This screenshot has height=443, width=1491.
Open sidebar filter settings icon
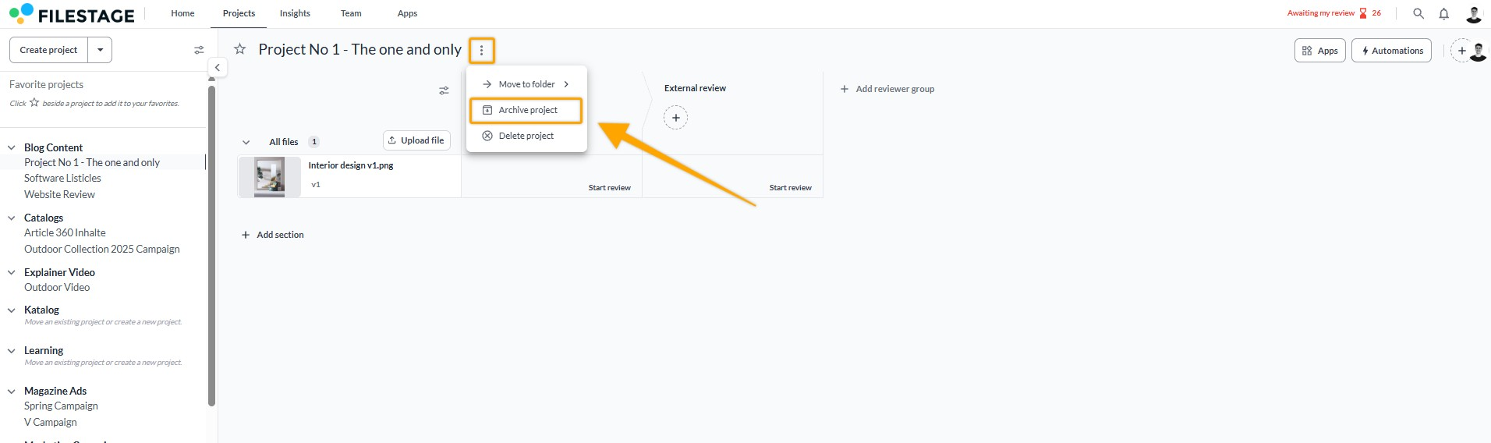pos(199,50)
